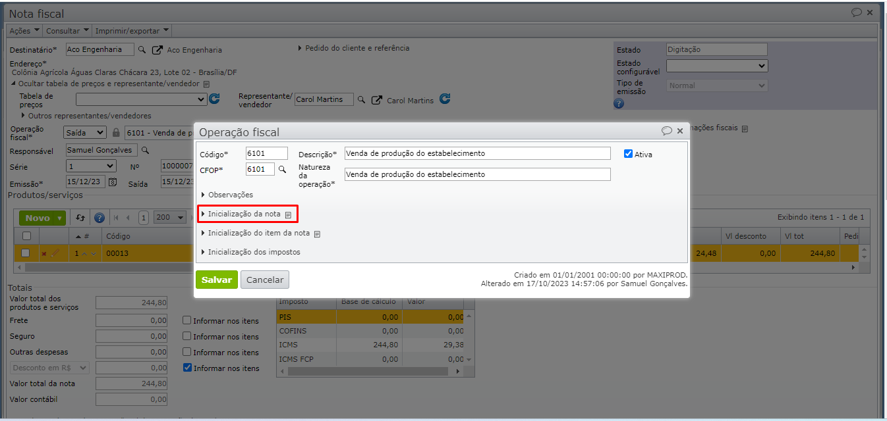The height and width of the screenshot is (421, 887).
Task: Click the lock icon beside Operação fiscal
Action: point(117,132)
